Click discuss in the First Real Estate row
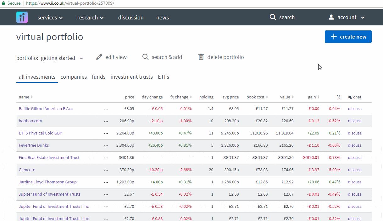This screenshot has height=221, width=383. click(x=355, y=158)
